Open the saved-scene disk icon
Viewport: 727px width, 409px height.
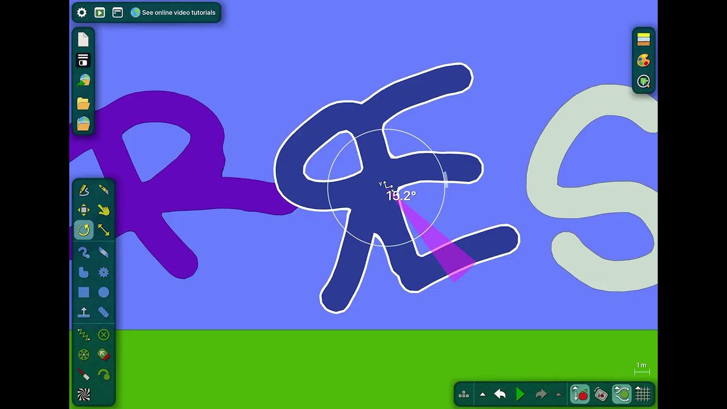point(83,60)
